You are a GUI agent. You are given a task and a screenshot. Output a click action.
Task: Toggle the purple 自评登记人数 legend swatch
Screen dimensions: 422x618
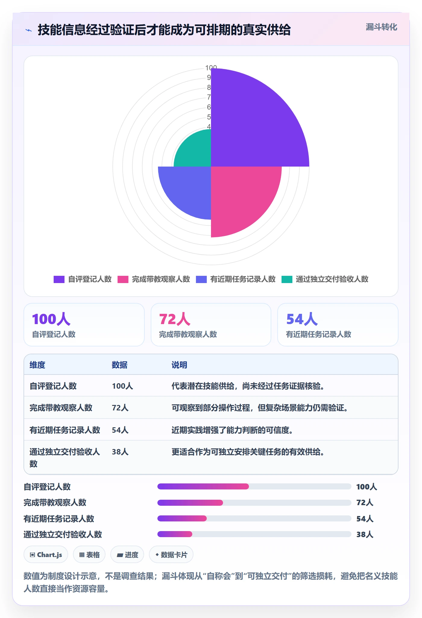coord(59,279)
